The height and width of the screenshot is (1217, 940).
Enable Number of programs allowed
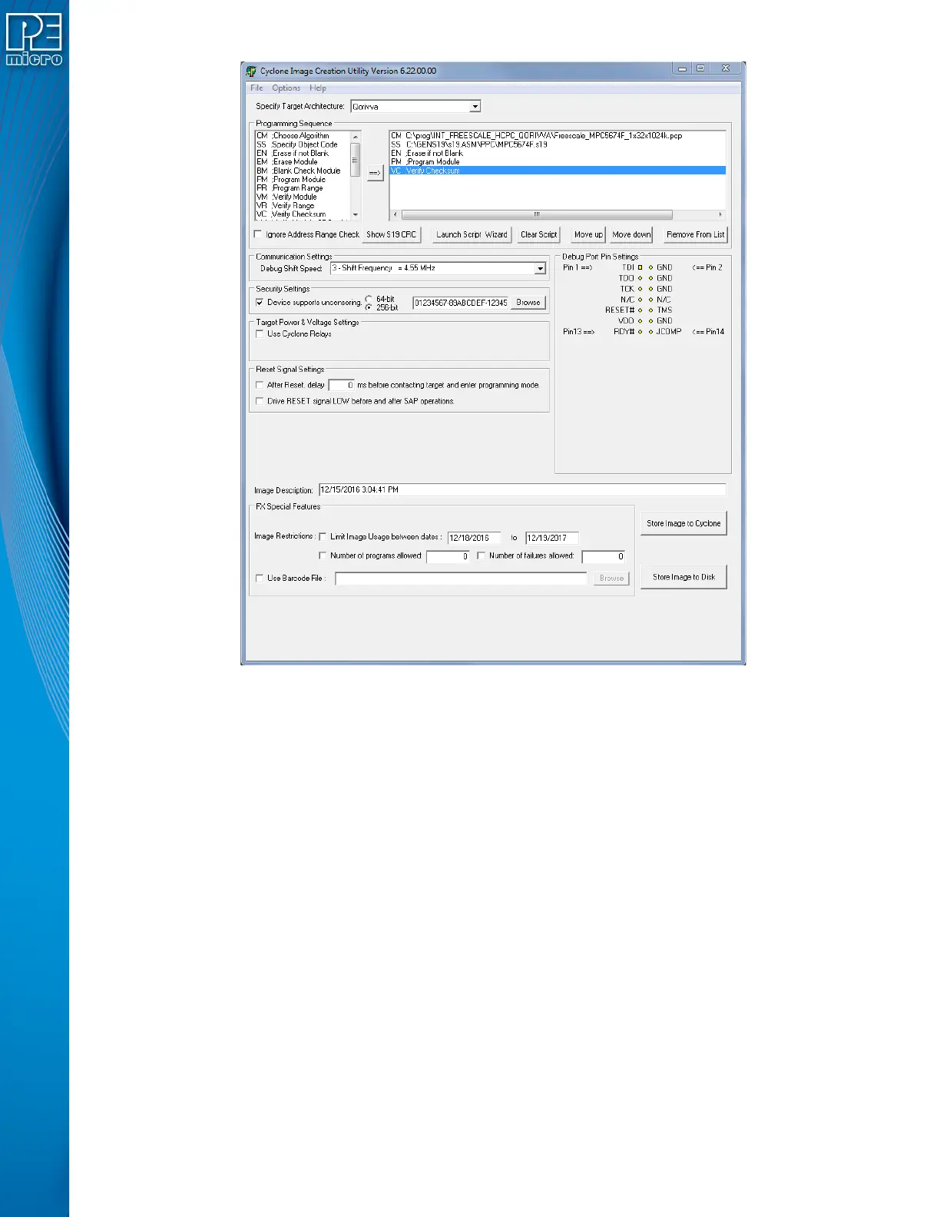pos(323,555)
